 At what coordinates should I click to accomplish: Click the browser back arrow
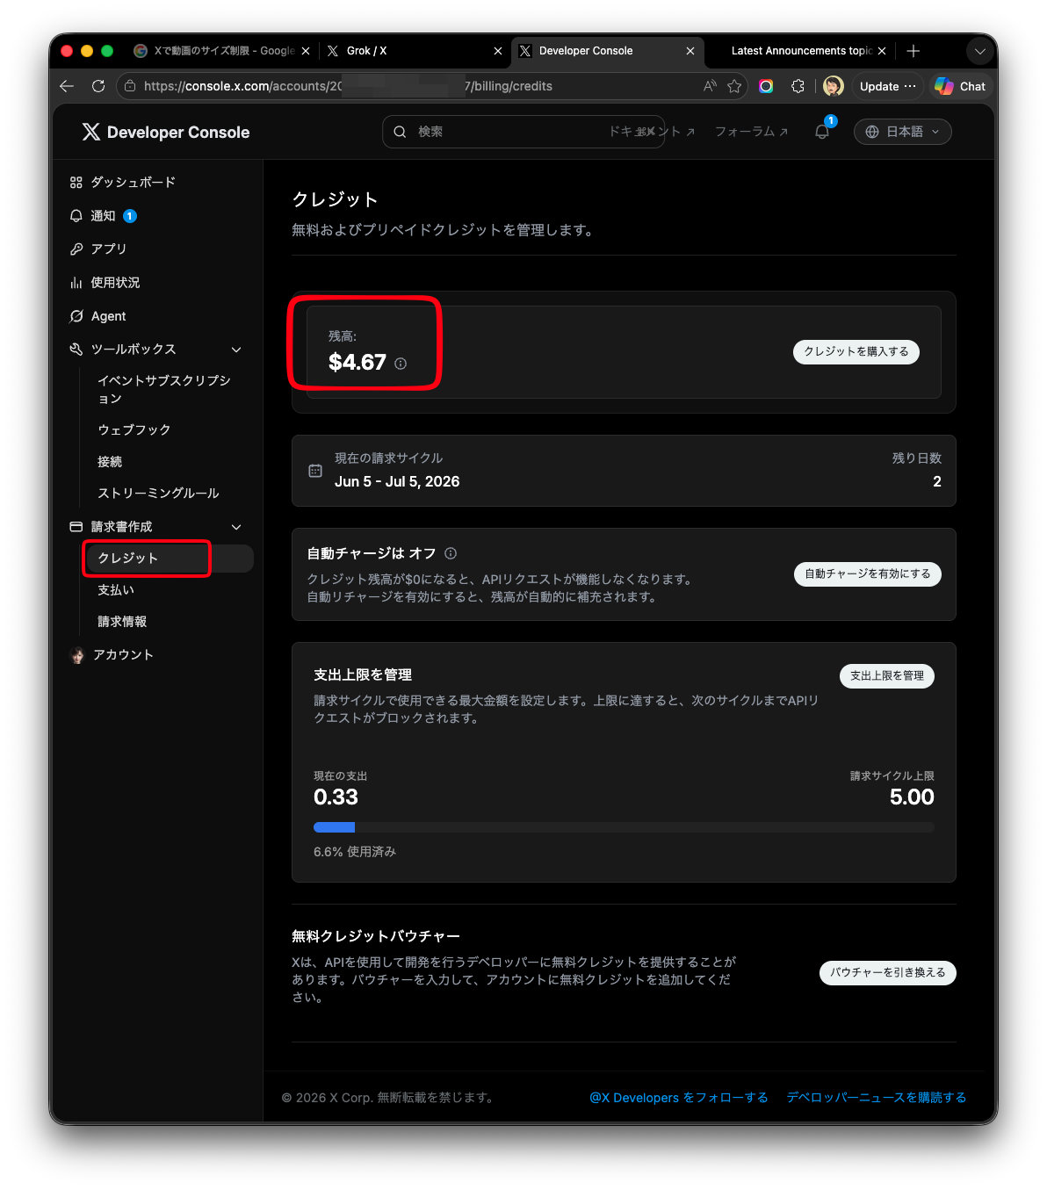pyautogui.click(x=67, y=86)
